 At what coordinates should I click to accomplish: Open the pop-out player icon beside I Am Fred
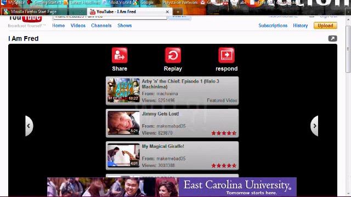coord(332,38)
